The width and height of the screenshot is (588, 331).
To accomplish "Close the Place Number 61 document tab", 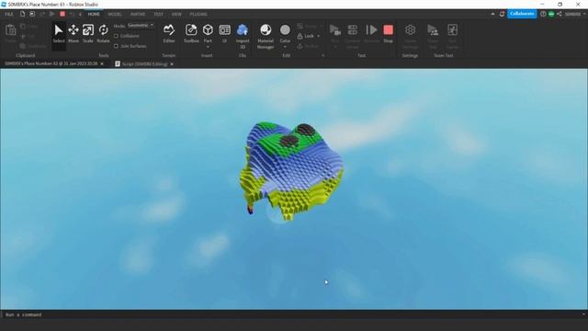I will coord(102,64).
